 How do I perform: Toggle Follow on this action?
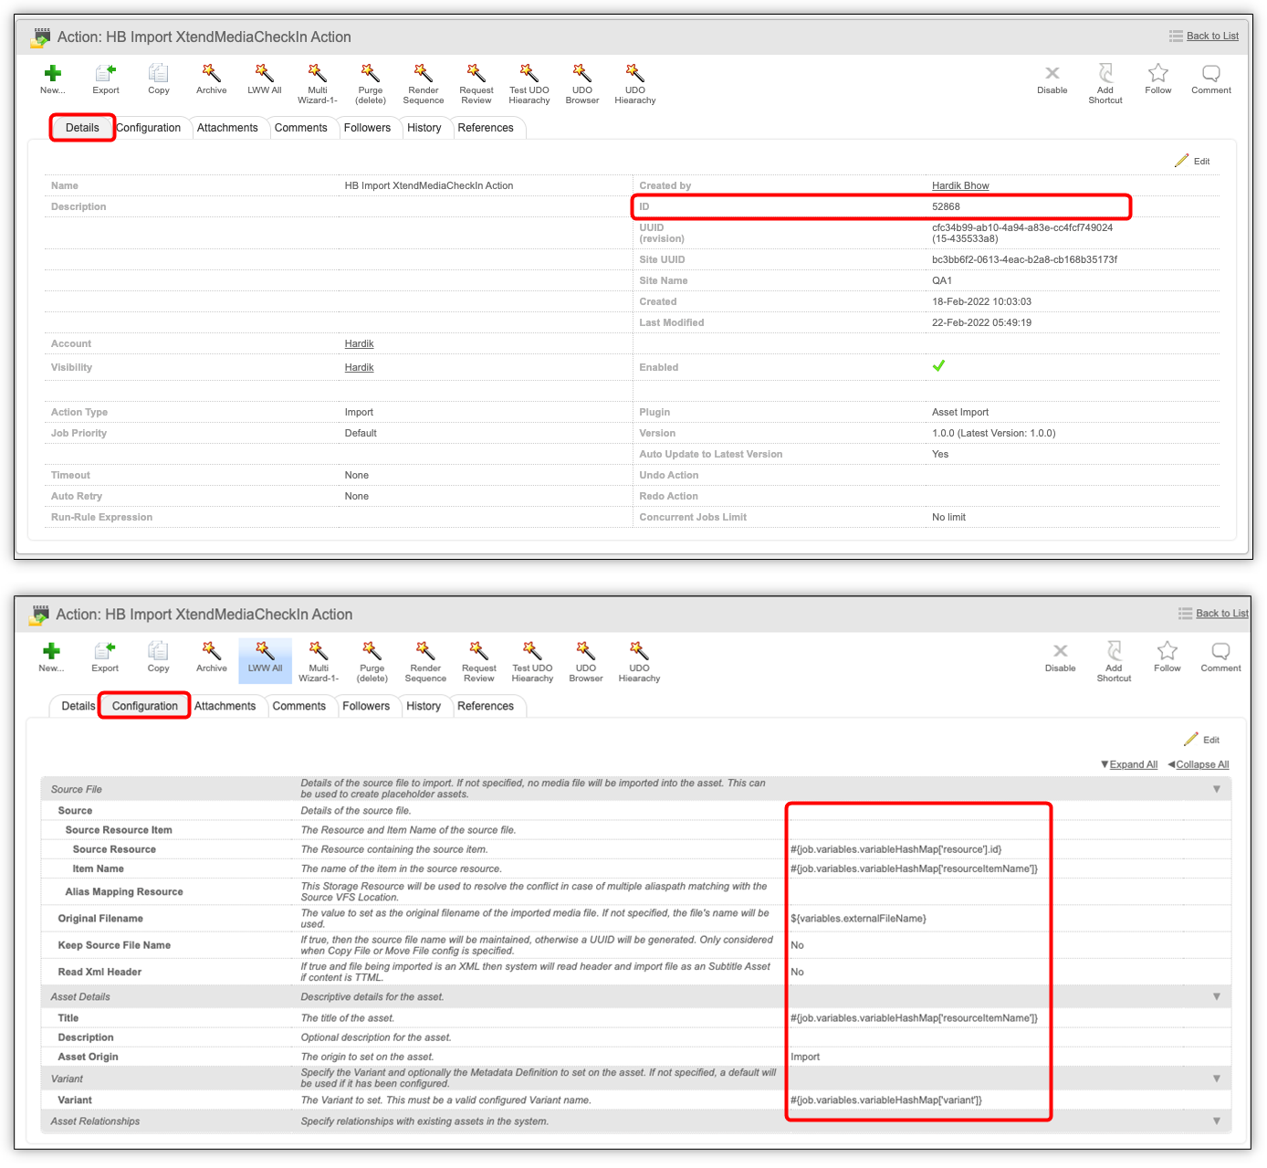[x=1157, y=80]
